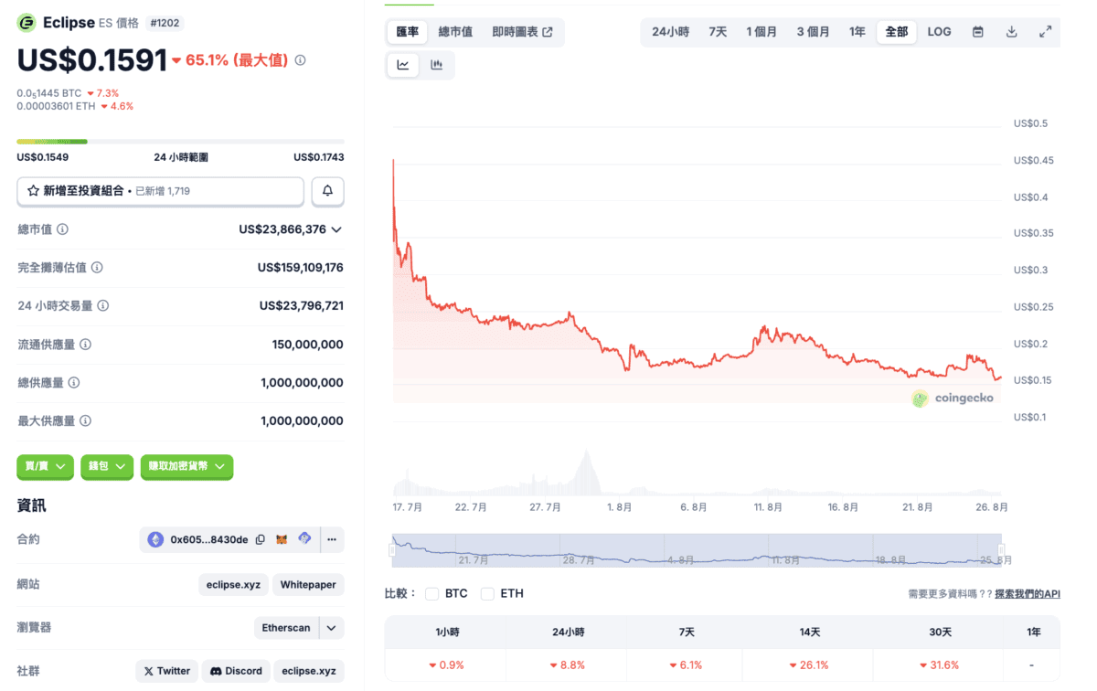The height and width of the screenshot is (691, 1097).
Task: Open info icon next to 65.1% change
Action: click(x=301, y=60)
